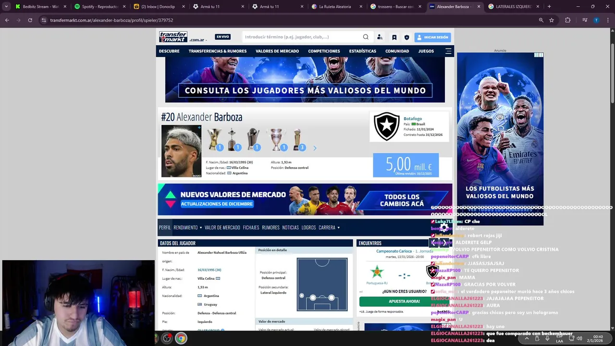Open the Chrome profile avatar
Viewport: 615px width, 346px height.
(x=596, y=20)
